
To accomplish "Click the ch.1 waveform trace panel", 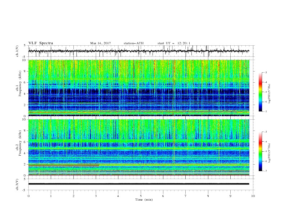I will click(x=141, y=51).
